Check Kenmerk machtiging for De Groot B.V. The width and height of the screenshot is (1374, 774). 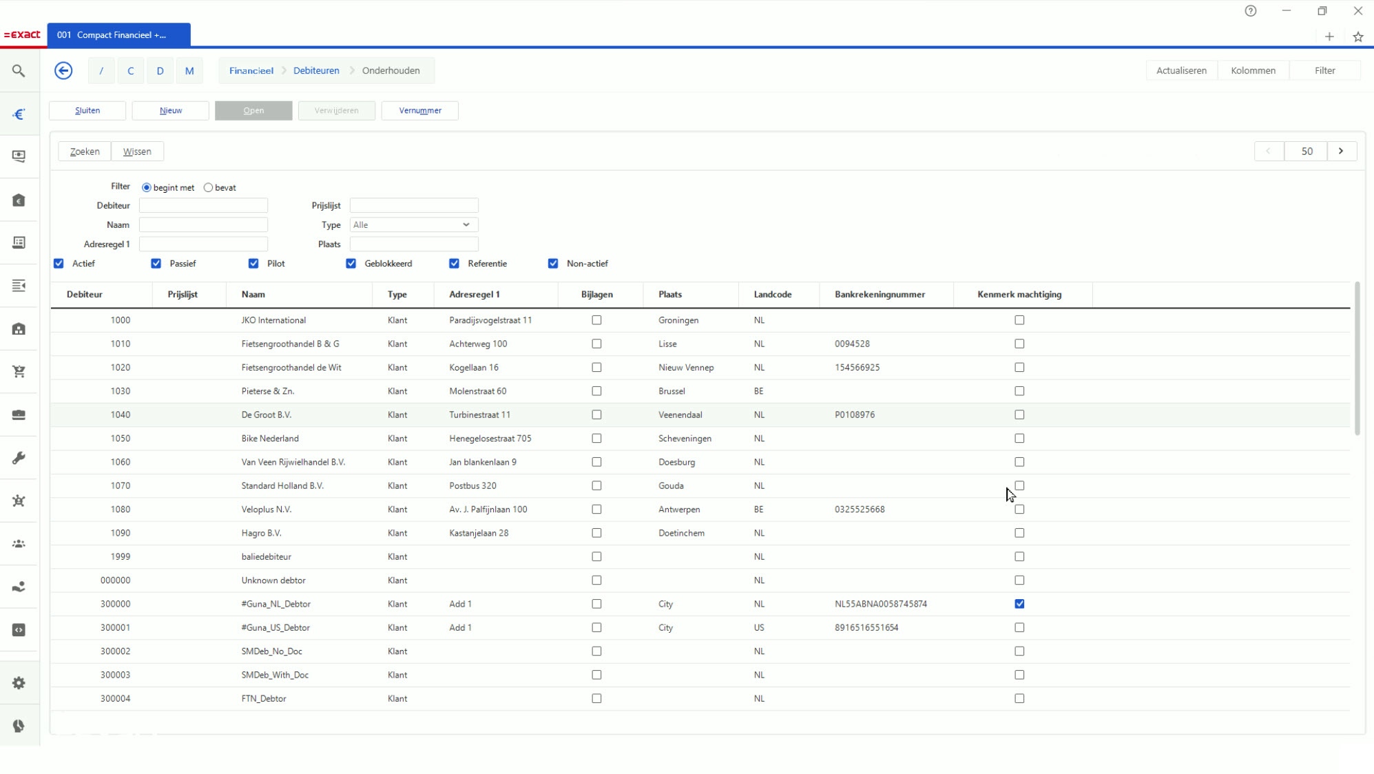click(1019, 415)
